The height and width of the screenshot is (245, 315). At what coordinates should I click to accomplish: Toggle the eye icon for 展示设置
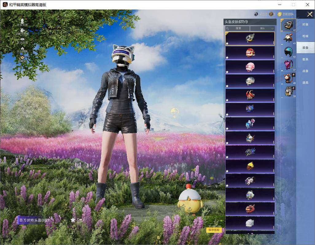tap(22, 39)
